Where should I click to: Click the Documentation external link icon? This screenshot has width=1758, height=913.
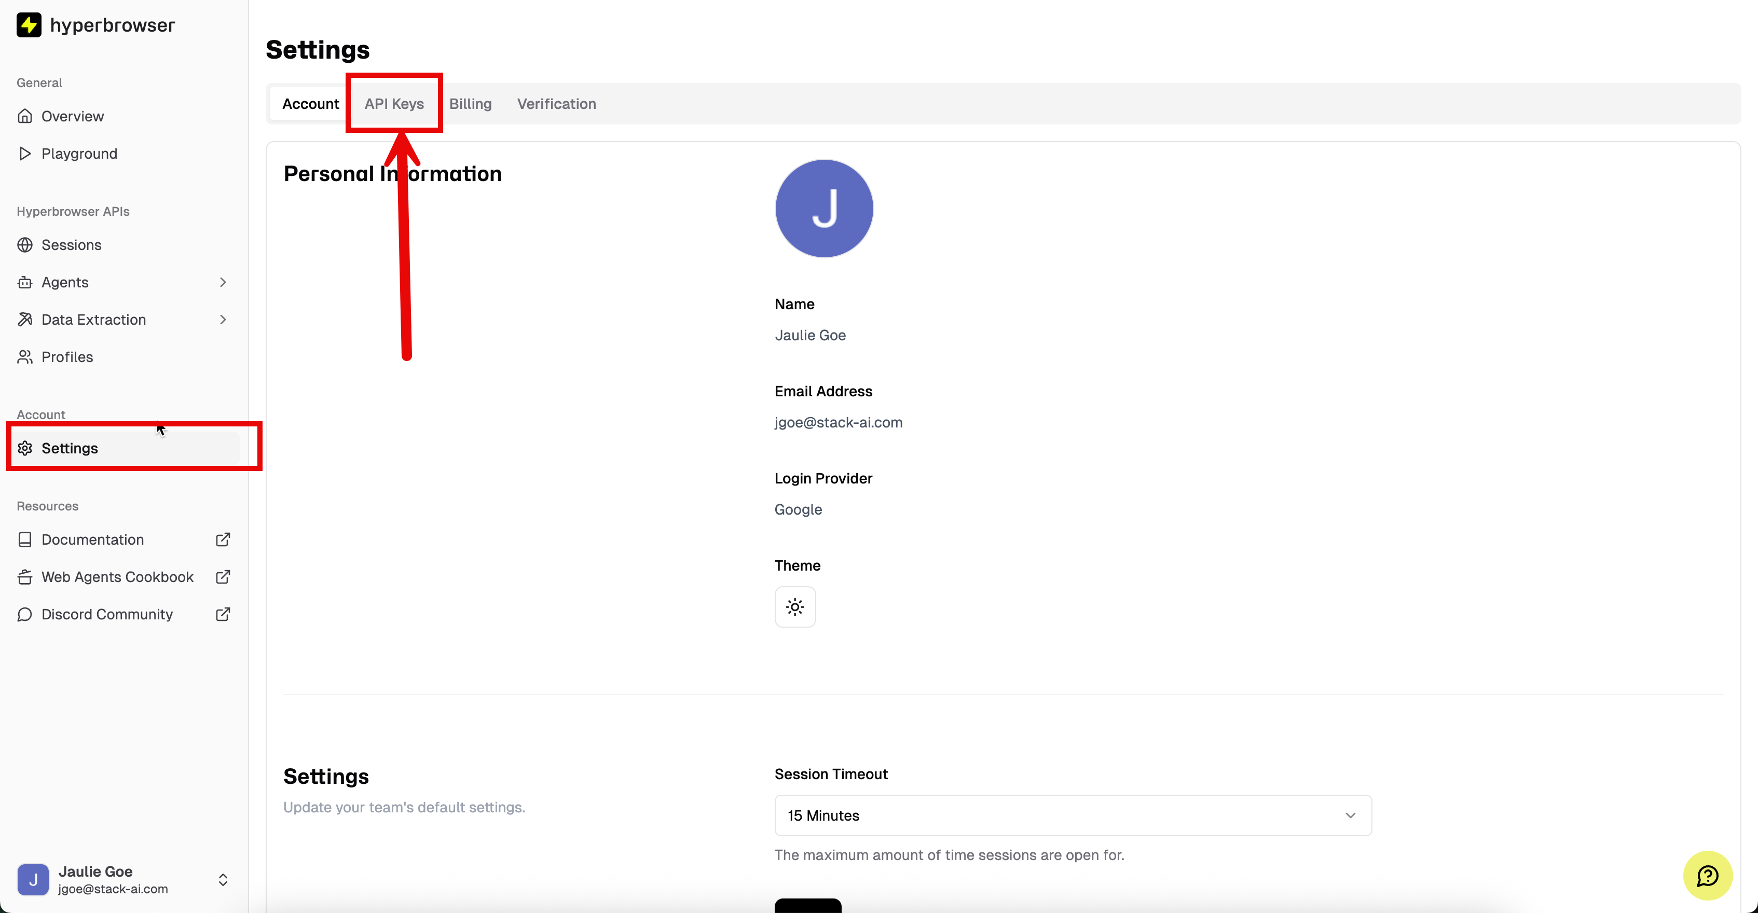pyautogui.click(x=223, y=539)
